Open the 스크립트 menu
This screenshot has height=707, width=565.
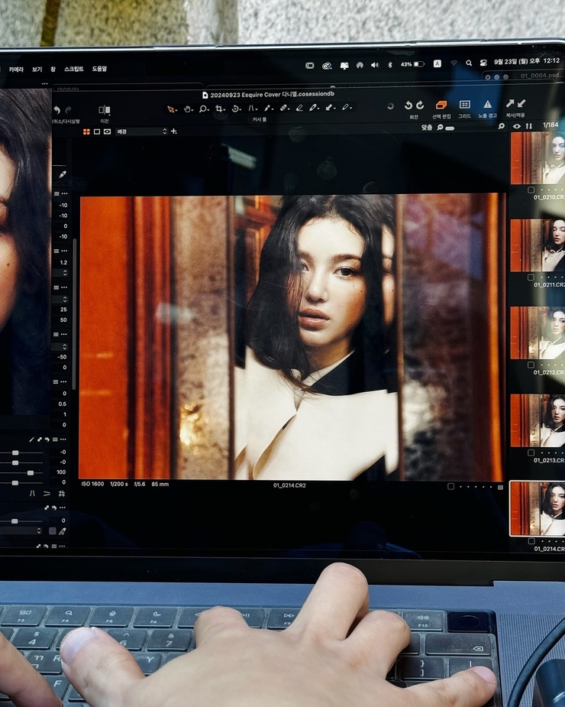tap(73, 69)
